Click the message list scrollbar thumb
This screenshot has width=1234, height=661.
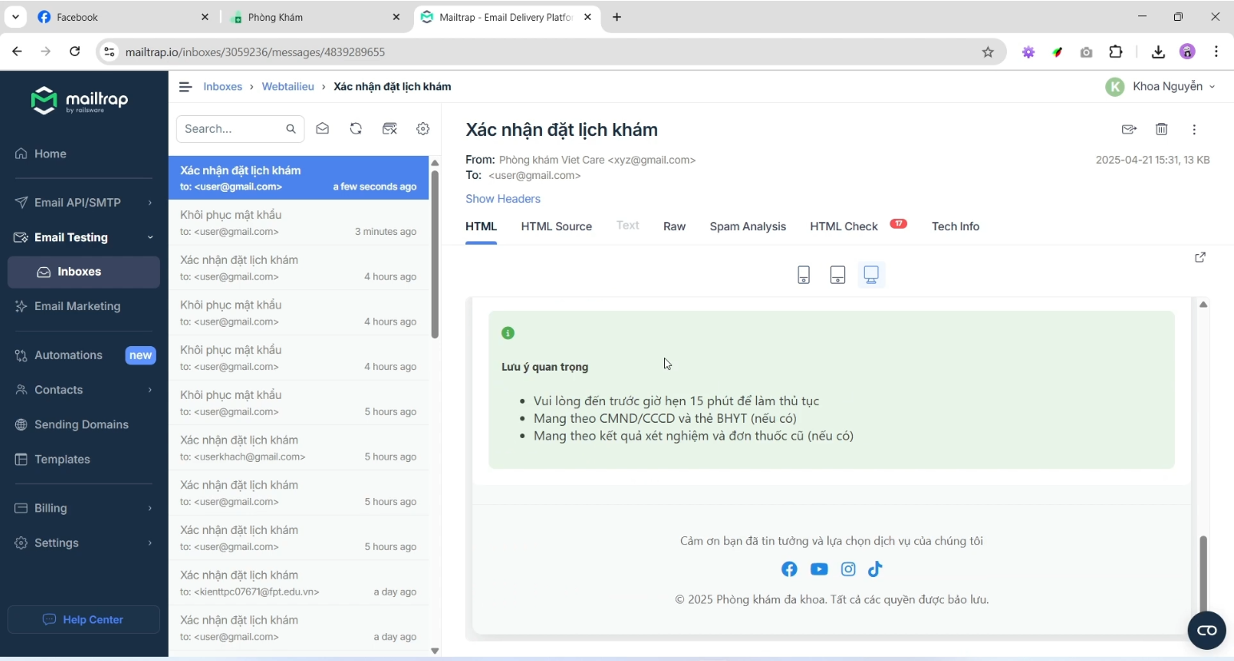click(435, 254)
